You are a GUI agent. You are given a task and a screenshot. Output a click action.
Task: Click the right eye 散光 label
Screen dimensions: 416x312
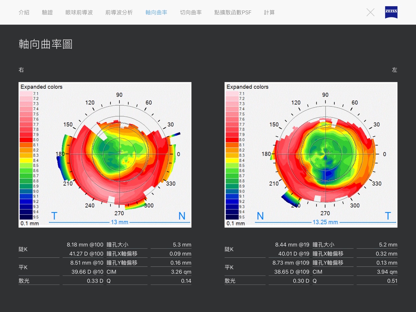click(x=24, y=281)
